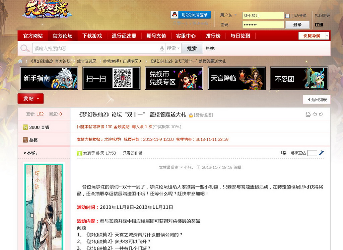
Task: Click breadcrumb 综合交流区 link
Action: pos(87,61)
